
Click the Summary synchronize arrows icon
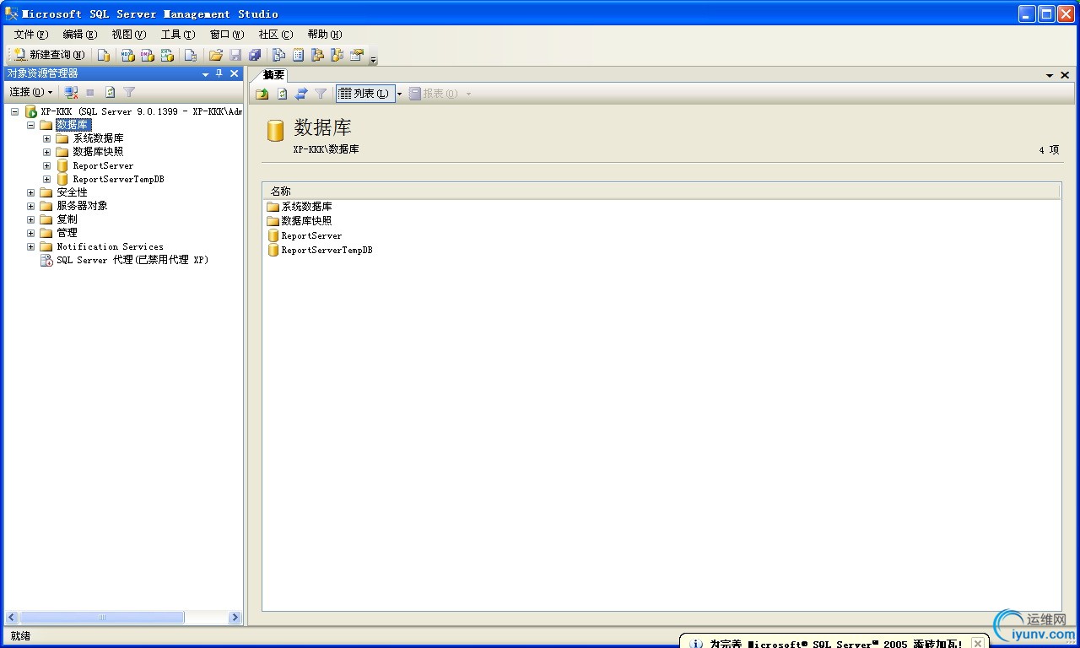pyautogui.click(x=301, y=94)
